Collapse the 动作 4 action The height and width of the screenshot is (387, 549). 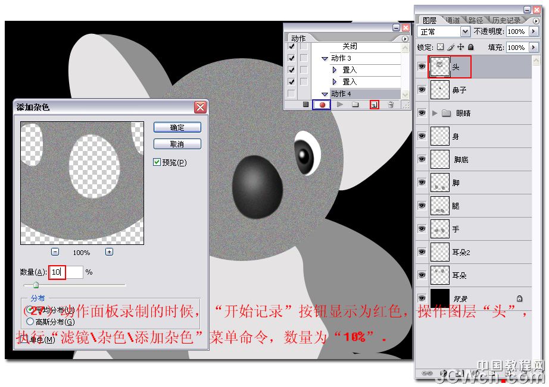pos(325,94)
